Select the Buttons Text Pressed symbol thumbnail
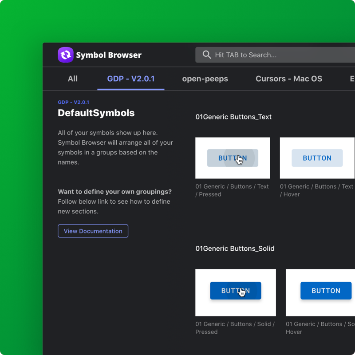 (233, 158)
